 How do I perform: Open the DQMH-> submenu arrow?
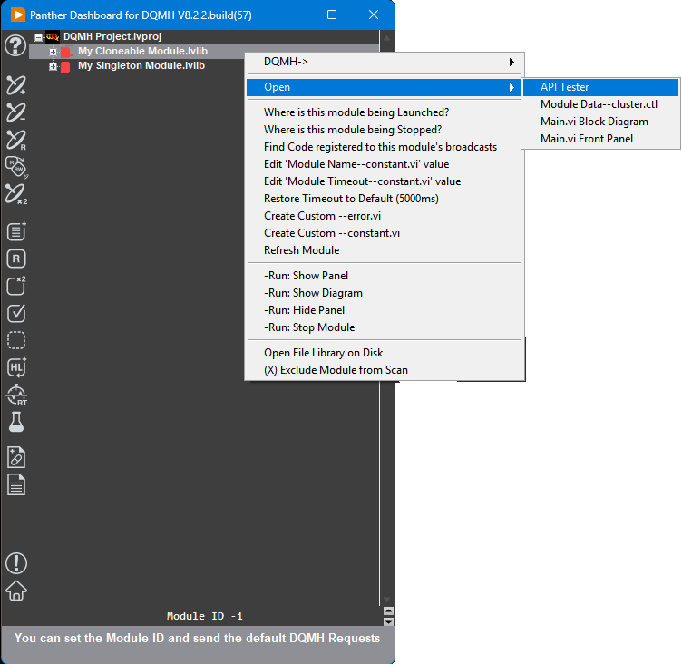(x=511, y=62)
